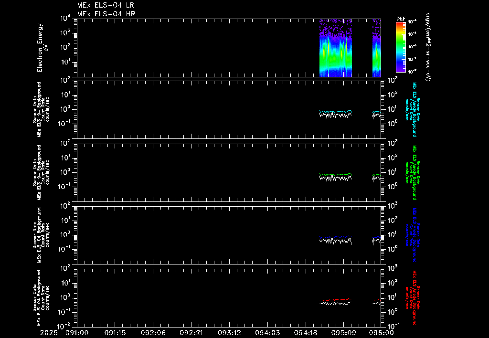Click the white "Sensor Data" label beside the red-trace panel
The height and width of the screenshot is (338, 489).
(x=34, y=297)
